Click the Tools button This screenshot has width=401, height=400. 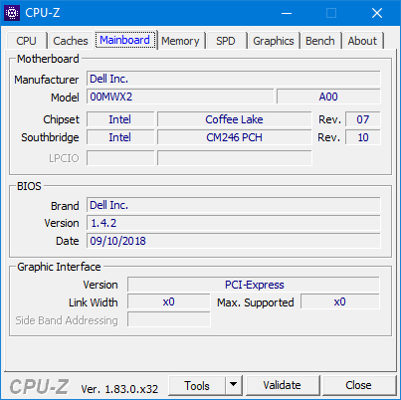tap(197, 385)
